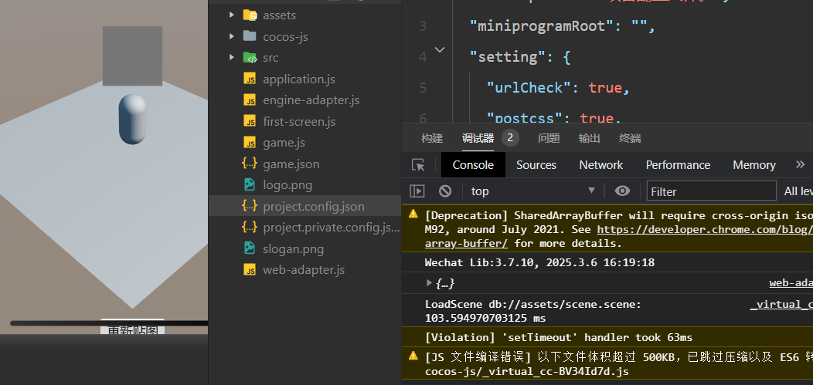Screen dimensions: 813x385
Task: Toggle the live expression eye icon
Action: point(622,191)
